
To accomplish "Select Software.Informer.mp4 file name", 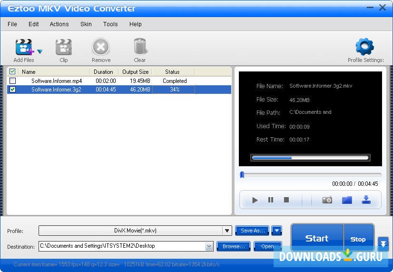I will 57,81.
